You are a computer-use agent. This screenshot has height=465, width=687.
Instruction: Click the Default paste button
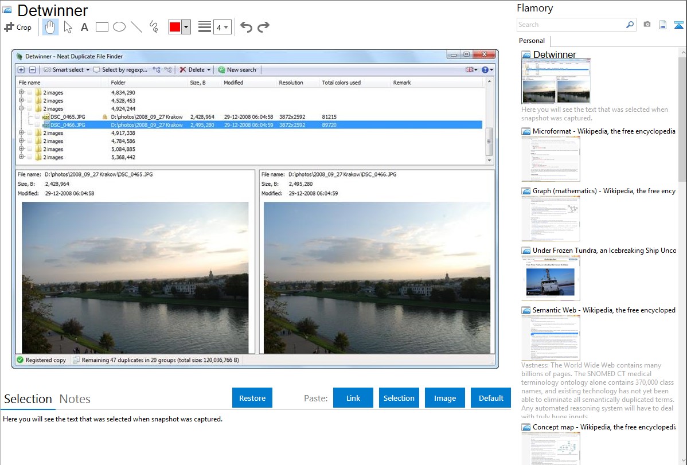click(491, 398)
